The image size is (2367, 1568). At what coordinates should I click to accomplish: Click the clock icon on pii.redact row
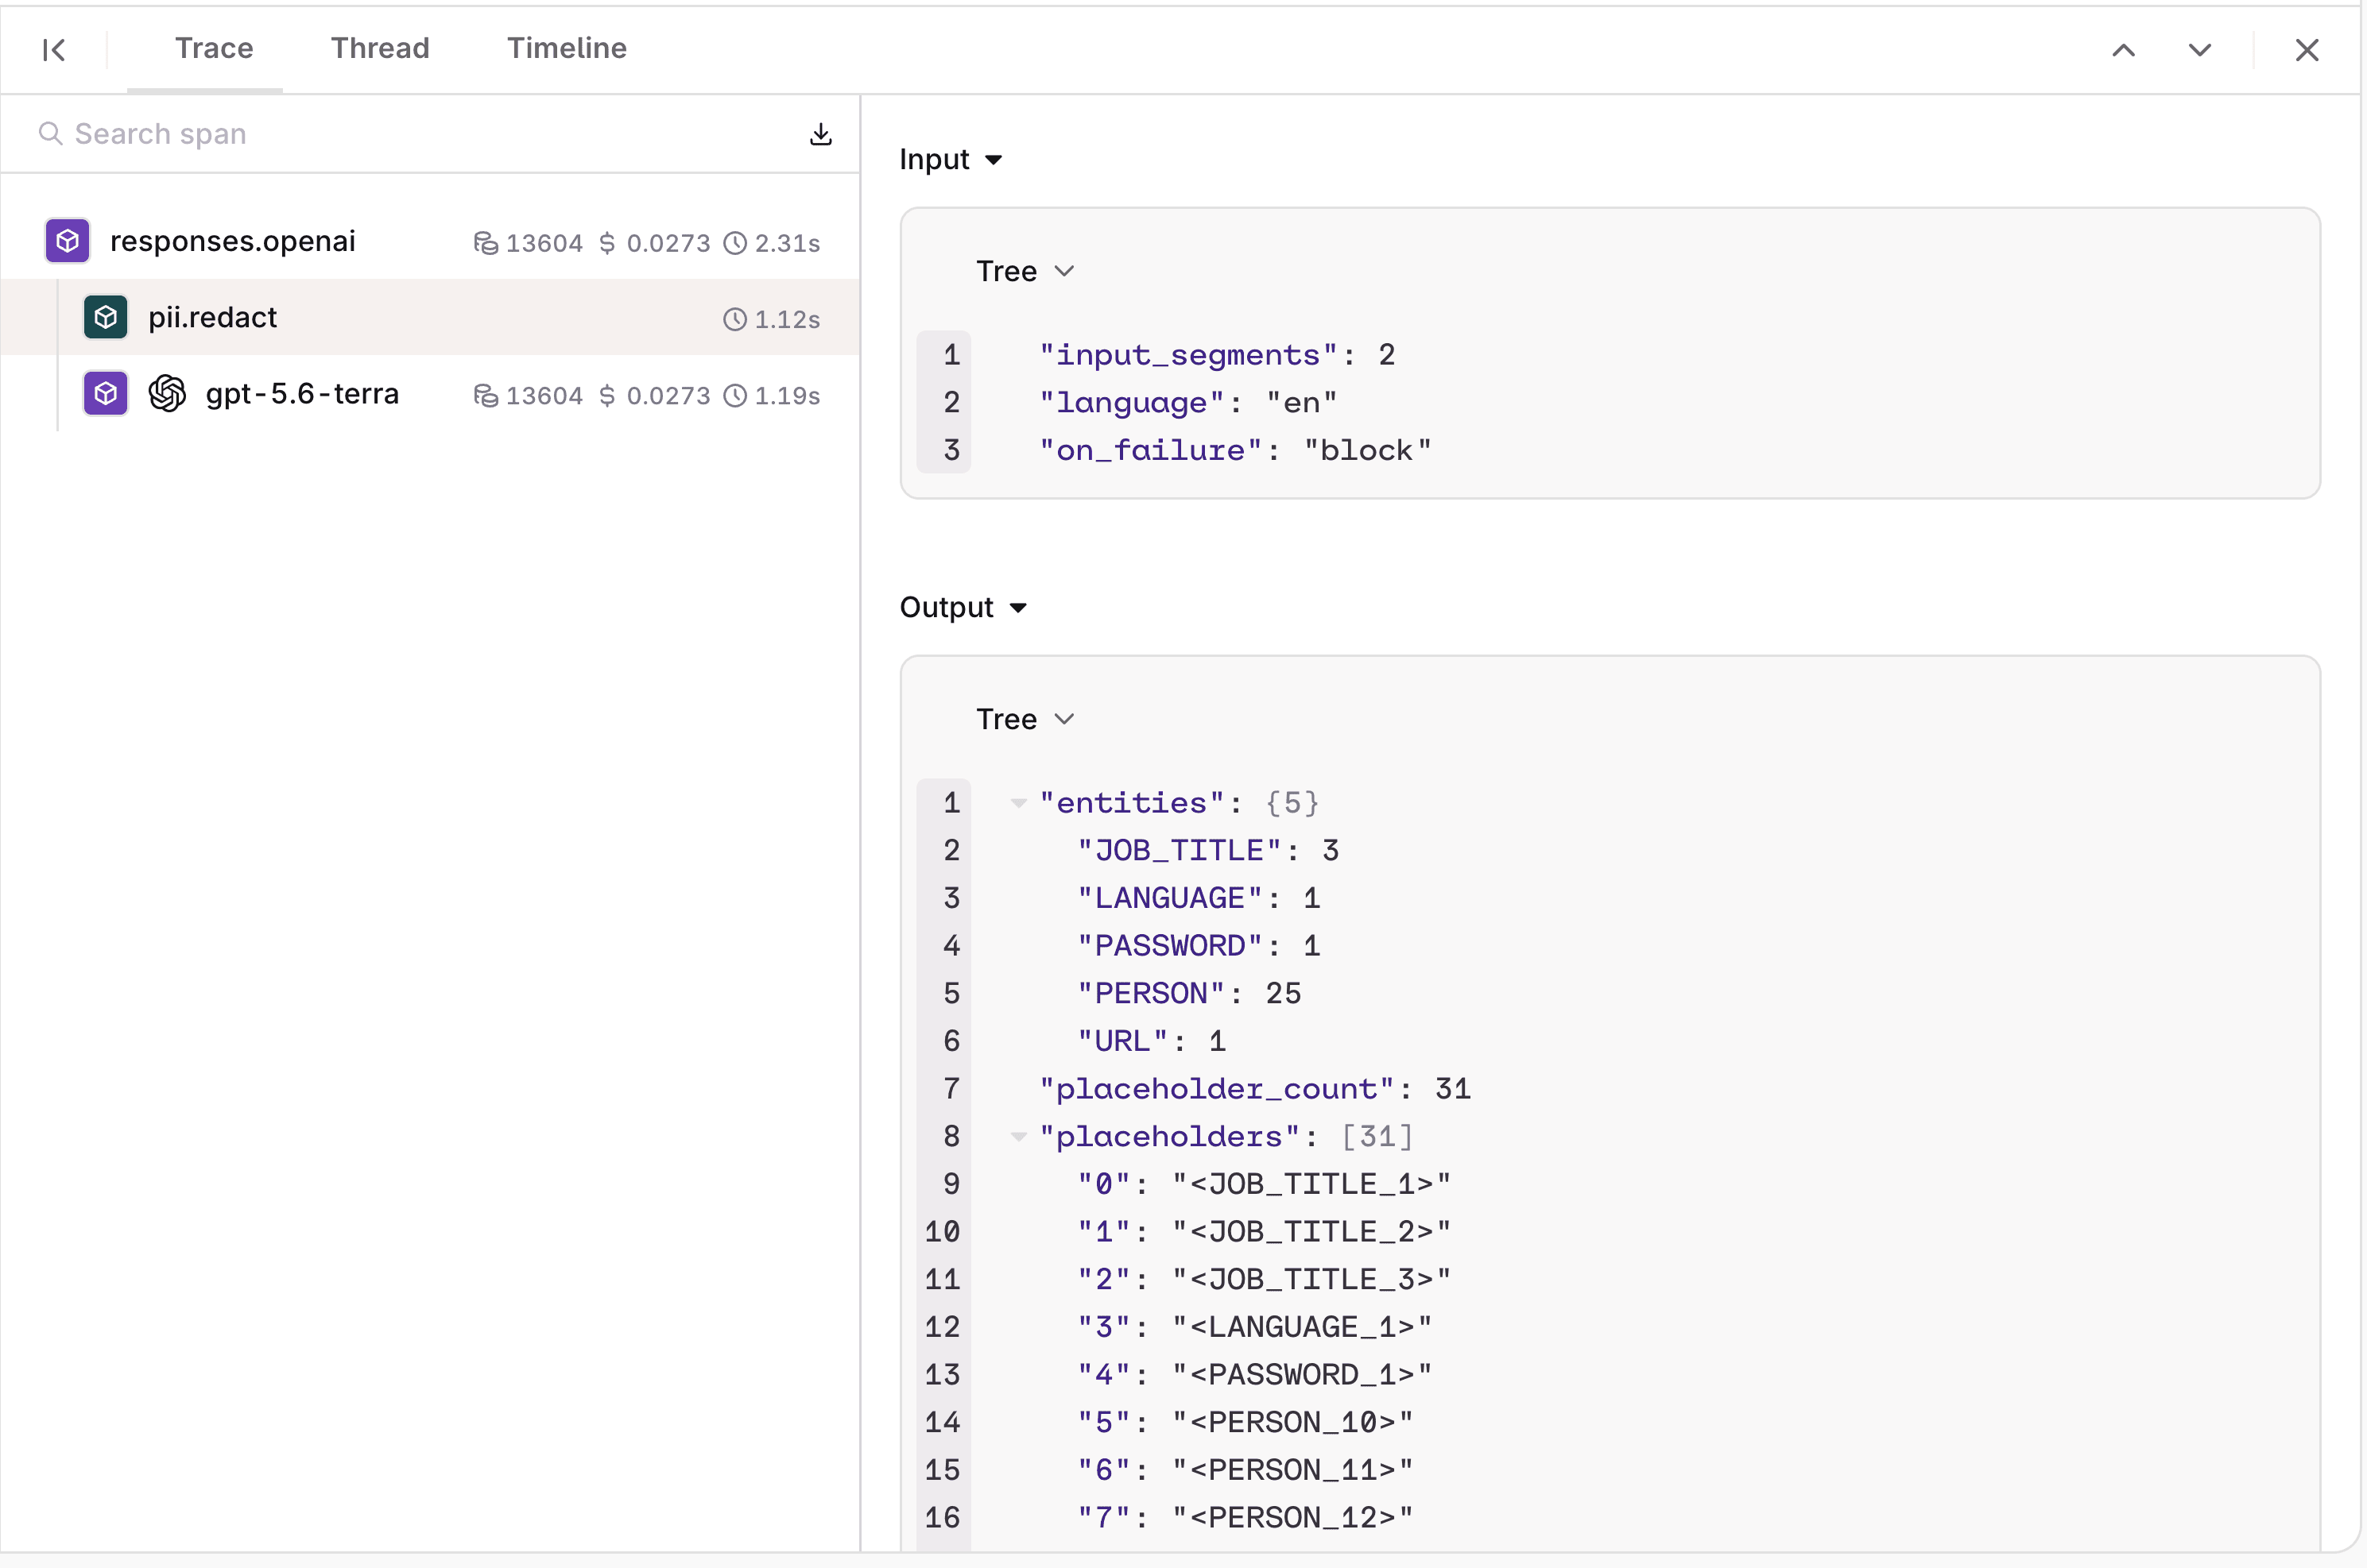[735, 319]
